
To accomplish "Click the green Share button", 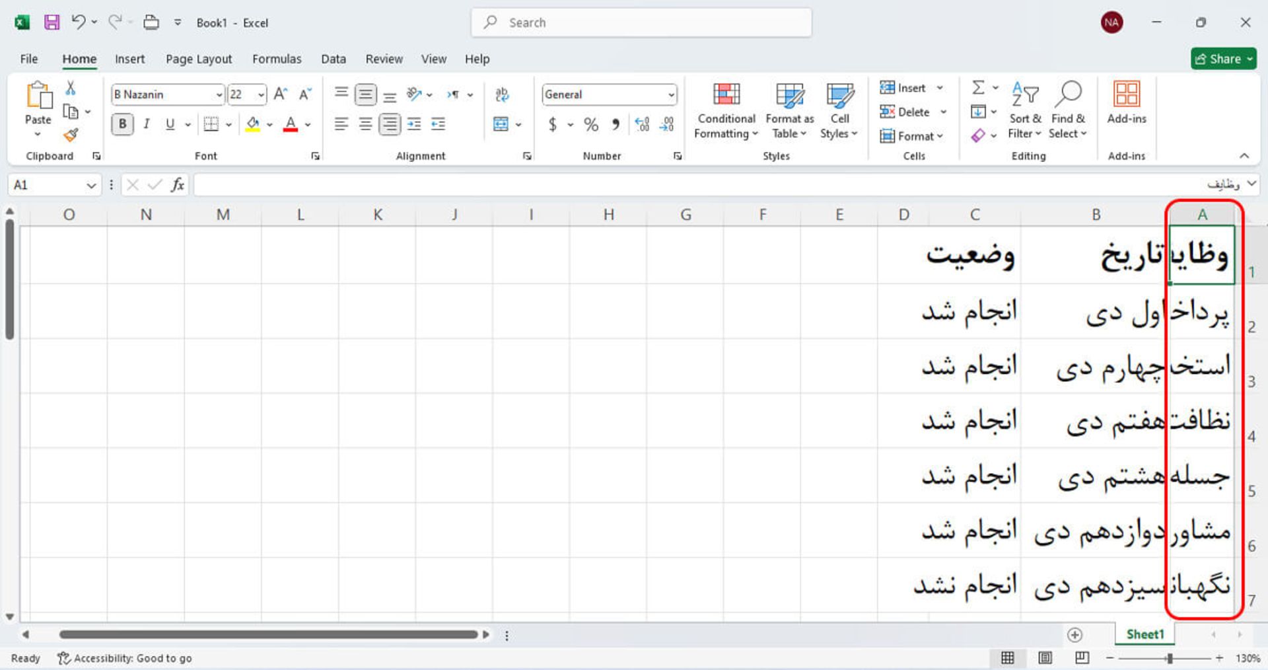I will (x=1223, y=59).
